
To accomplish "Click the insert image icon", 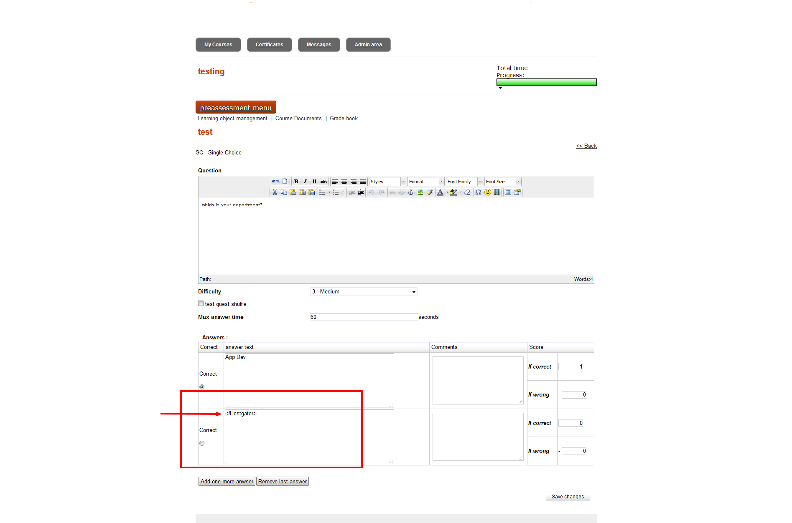I will (420, 192).
